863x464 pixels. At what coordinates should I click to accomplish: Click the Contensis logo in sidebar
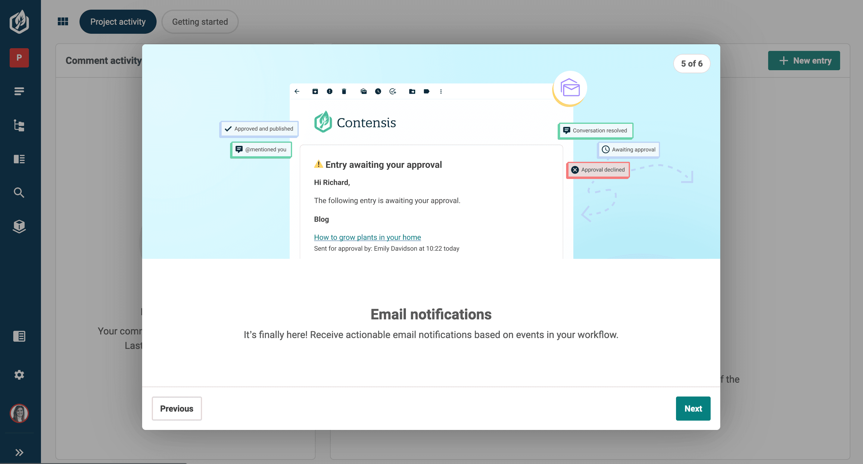[19, 22]
